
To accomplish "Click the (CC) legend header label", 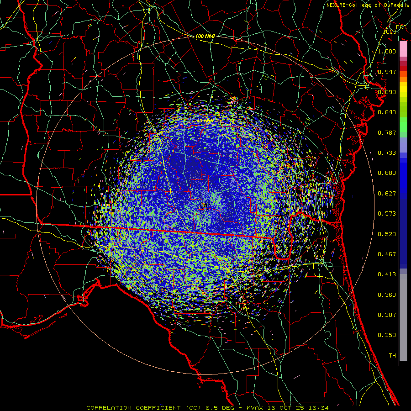I will pyautogui.click(x=390, y=32).
